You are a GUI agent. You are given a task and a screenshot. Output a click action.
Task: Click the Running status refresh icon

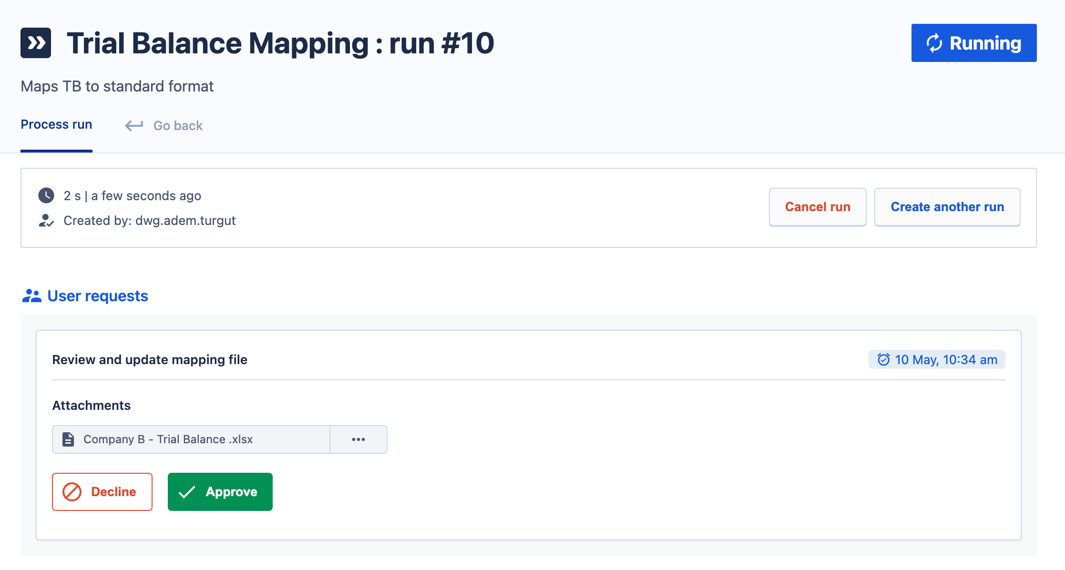tap(934, 43)
